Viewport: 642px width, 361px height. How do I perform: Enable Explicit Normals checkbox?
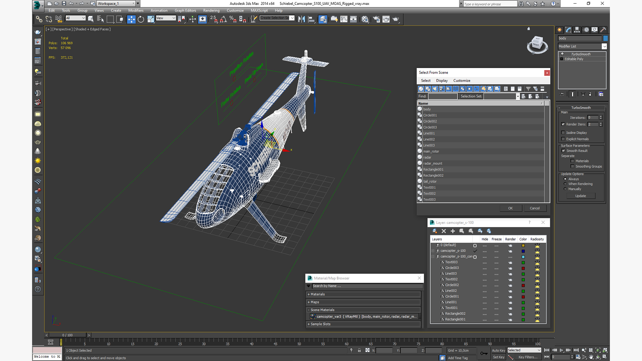point(563,139)
